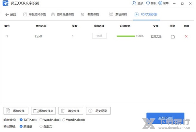Click the 添加文件 button
The image size is (196, 132).
coord(16,111)
